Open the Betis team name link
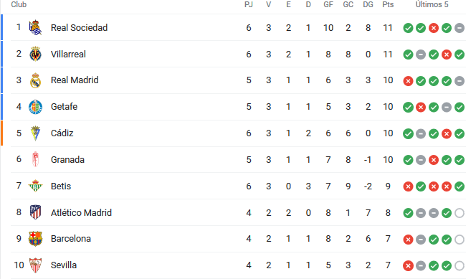 61,186
